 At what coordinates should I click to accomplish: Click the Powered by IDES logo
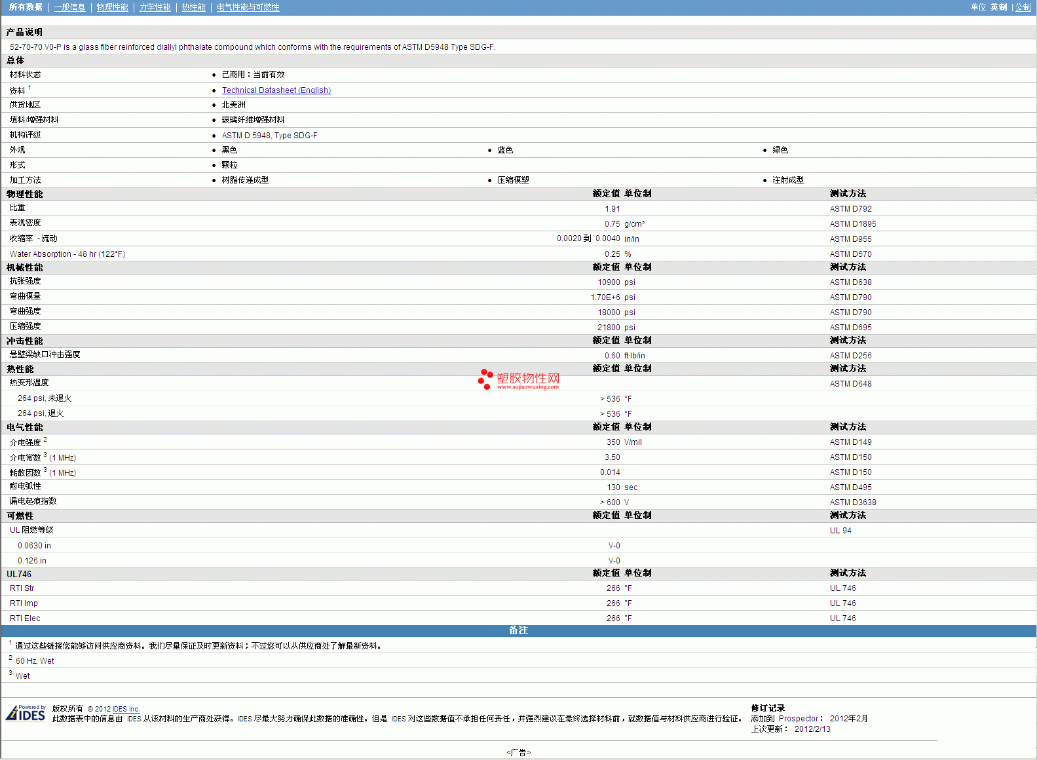pyautogui.click(x=26, y=713)
